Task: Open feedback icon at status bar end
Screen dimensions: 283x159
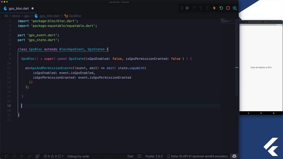Action: [234, 156]
